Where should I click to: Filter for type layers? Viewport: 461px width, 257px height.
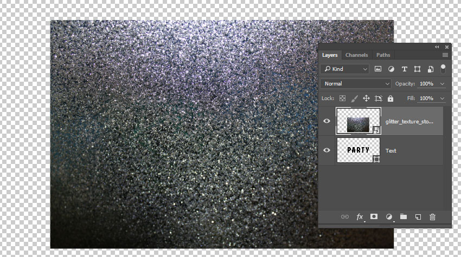pos(404,69)
